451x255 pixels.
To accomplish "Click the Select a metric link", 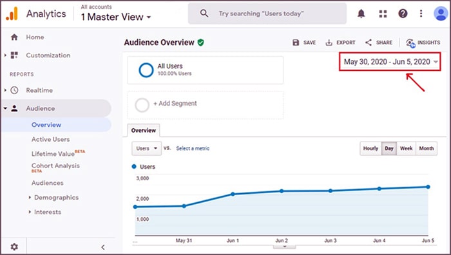I will 193,148.
